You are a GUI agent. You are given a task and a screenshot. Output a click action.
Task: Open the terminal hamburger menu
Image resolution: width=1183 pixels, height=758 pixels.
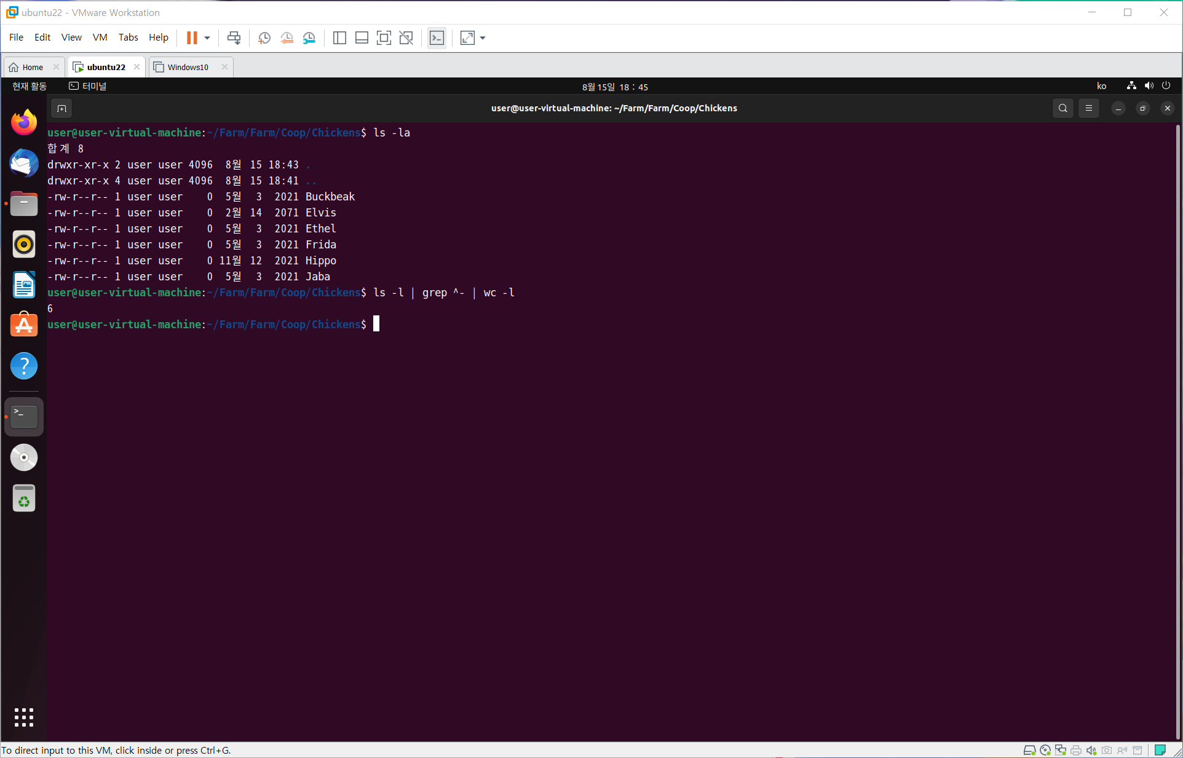1088,108
